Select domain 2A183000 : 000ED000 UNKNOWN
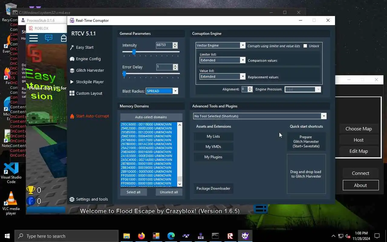This screenshot has height=242, width=387. [x=146, y=156]
